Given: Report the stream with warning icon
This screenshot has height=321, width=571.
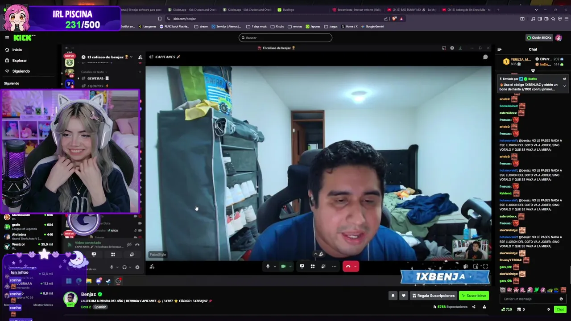Looking at the screenshot, I should pyautogui.click(x=484, y=307).
